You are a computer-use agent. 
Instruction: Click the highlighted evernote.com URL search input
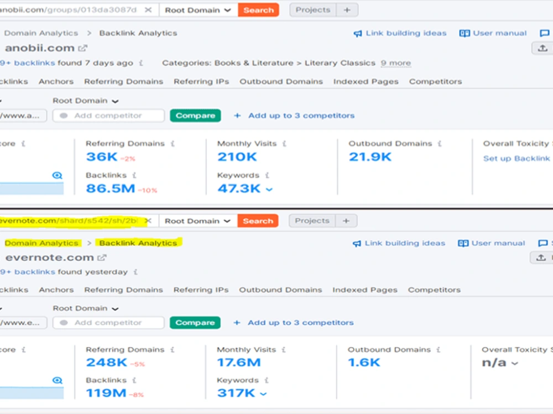click(69, 221)
